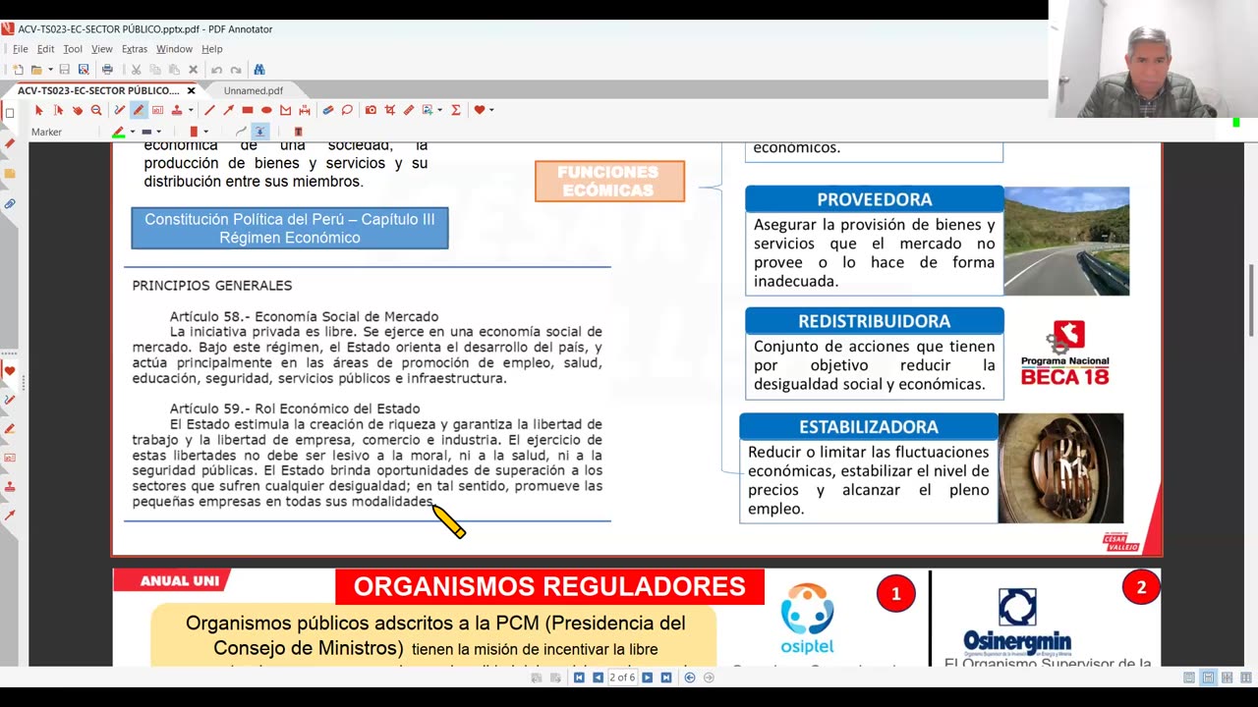Image resolution: width=1258 pixels, height=707 pixels.
Task: Click the page number field '2 of 6'
Action: [622, 678]
